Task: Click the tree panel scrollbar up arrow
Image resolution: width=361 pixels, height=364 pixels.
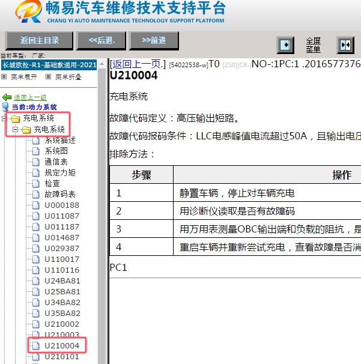Action: [102, 64]
